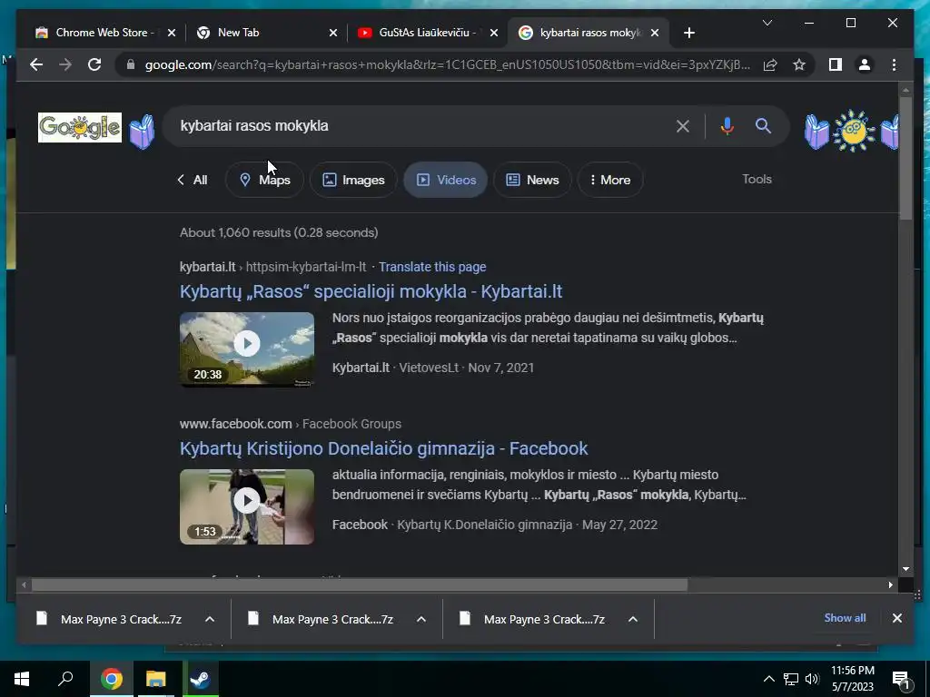
Task: Open File Explorer from taskbar
Action: click(x=156, y=679)
